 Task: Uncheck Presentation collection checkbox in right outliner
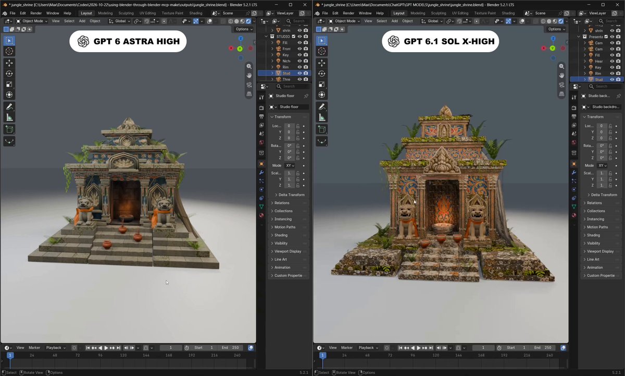(x=606, y=37)
